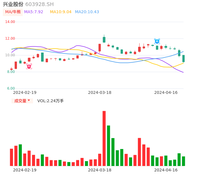Click the 2024-04-16 date on price chart axis

166,92
